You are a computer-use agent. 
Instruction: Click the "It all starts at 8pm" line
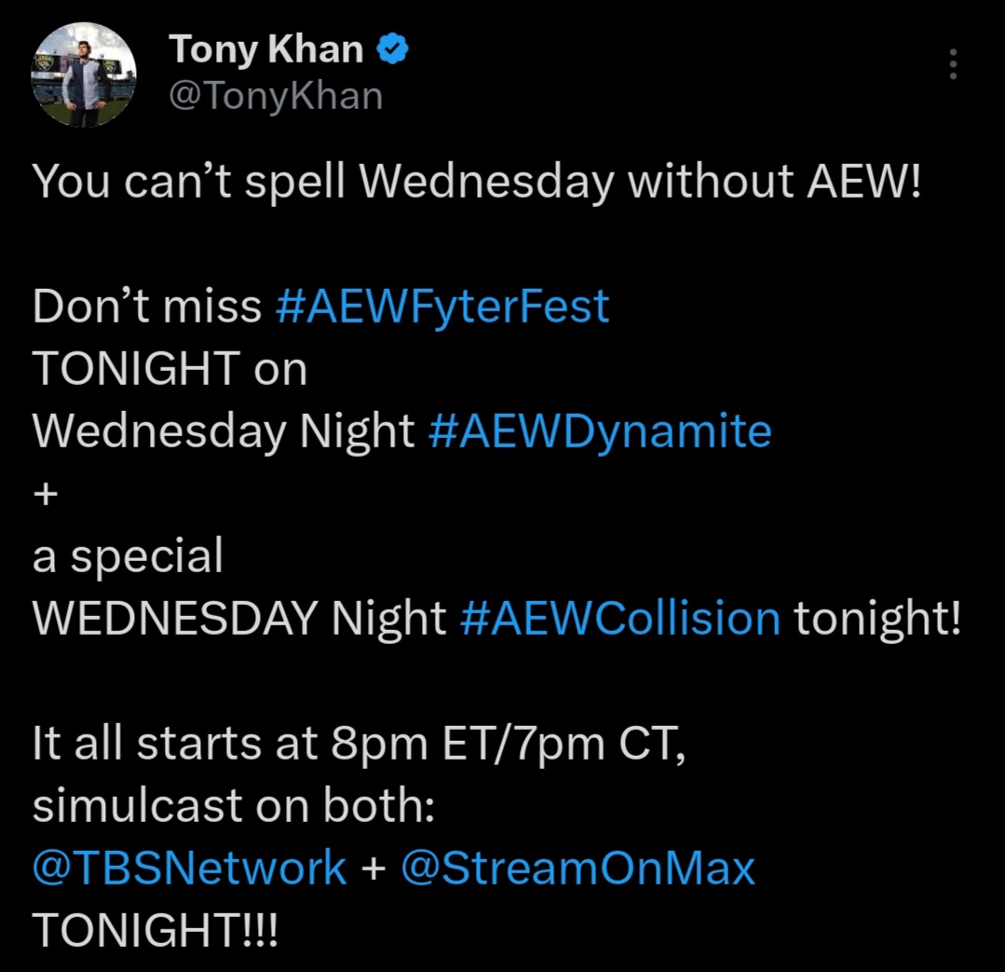[359, 744]
